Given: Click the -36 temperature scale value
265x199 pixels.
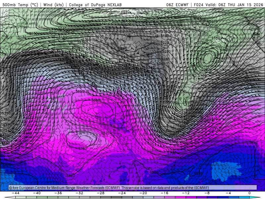Looking at the screenshot, I should tap(58, 193).
